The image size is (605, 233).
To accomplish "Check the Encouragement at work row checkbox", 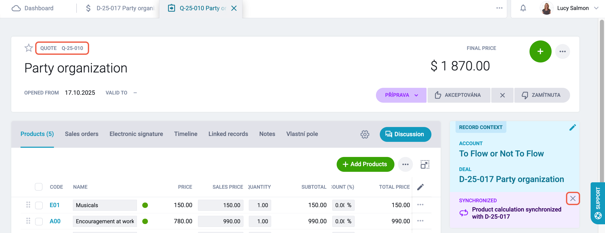I will (x=39, y=221).
